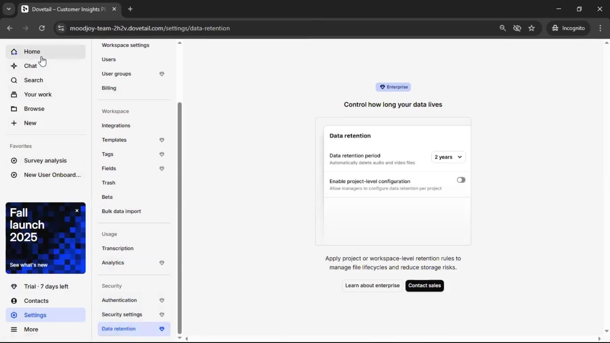The height and width of the screenshot is (343, 610).
Task: Click Contact sales button
Action: coord(424,286)
